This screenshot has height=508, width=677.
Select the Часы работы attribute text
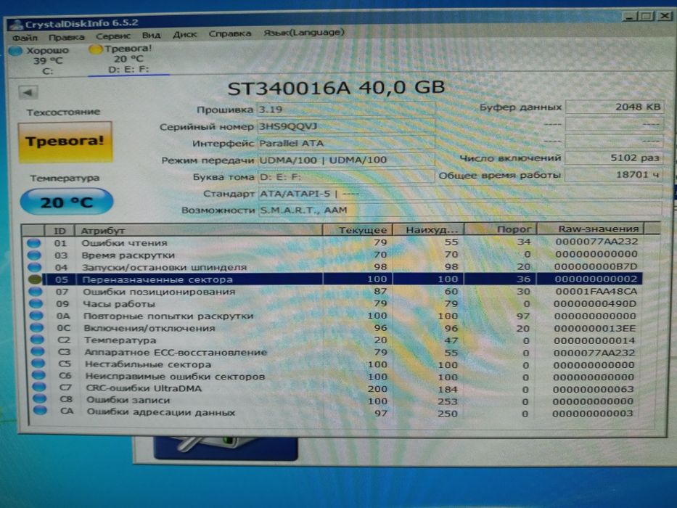tap(119, 303)
